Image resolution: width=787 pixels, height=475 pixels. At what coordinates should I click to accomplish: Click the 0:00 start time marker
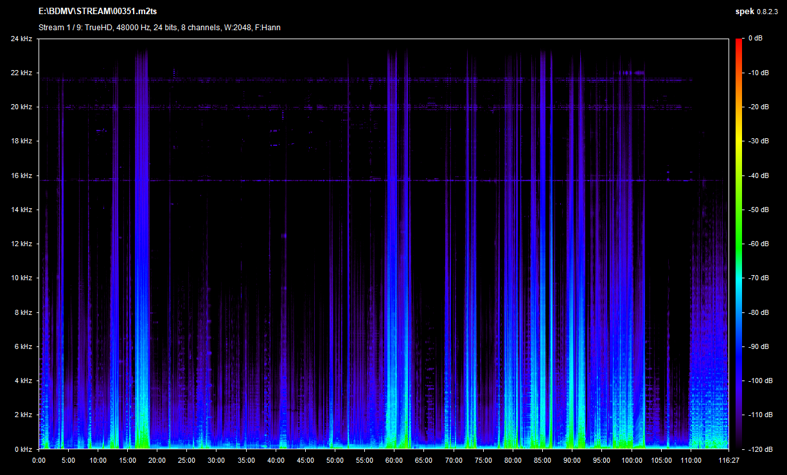click(39, 460)
